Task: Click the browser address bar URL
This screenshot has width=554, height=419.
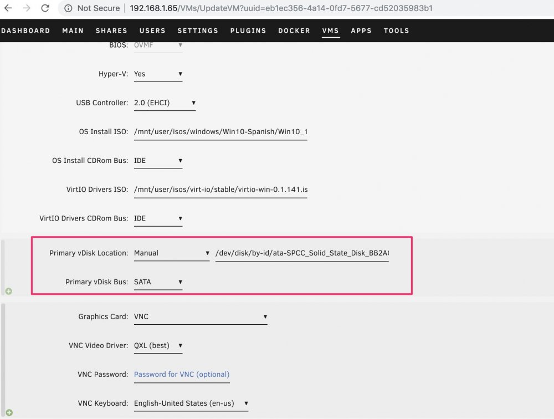Action: [x=281, y=8]
